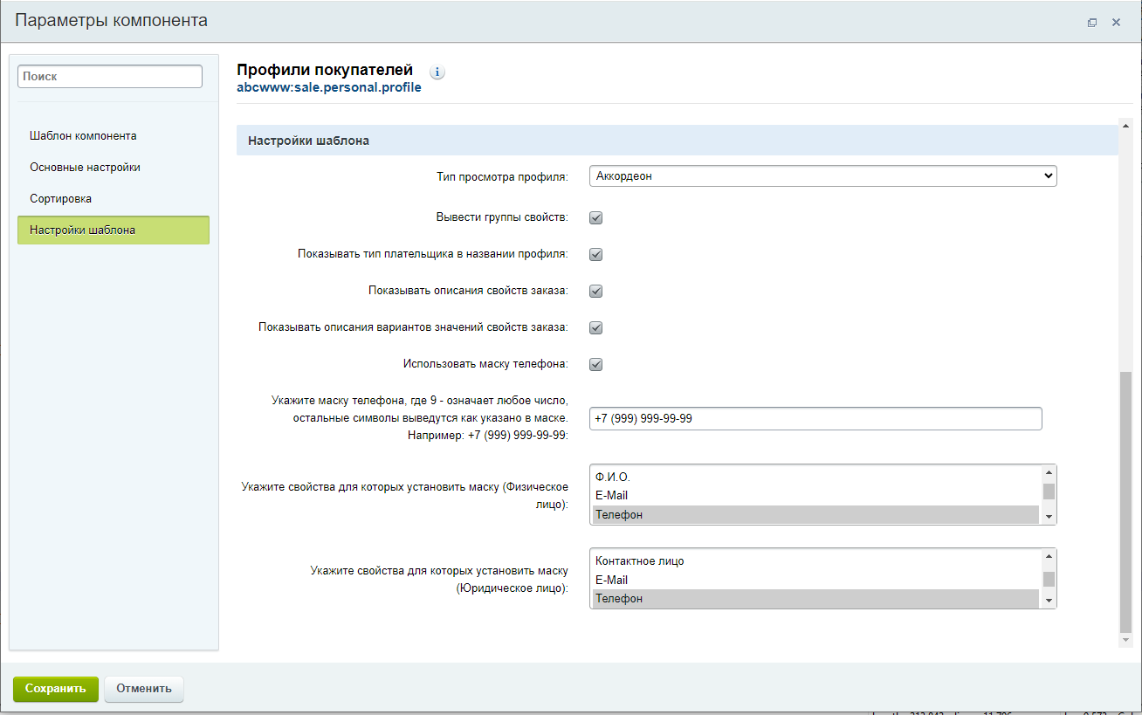Open the Тип просмотра профиля dropdown
This screenshot has height=715, width=1142.
point(822,176)
